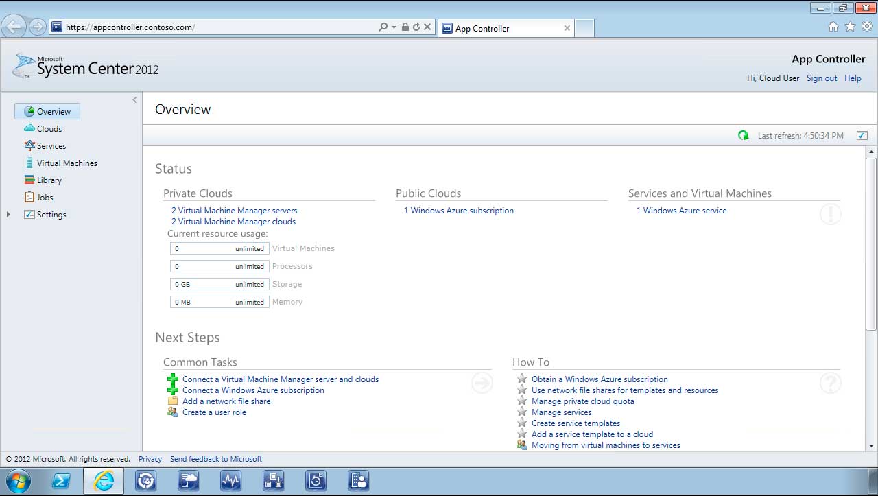Click Connect a Windows Azure subscription link
This screenshot has width=878, height=496.
253,390
